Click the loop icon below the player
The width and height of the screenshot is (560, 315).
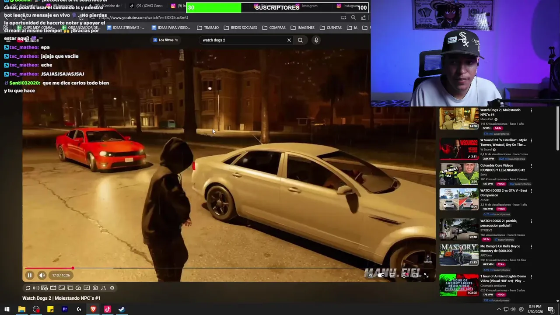pos(28,288)
